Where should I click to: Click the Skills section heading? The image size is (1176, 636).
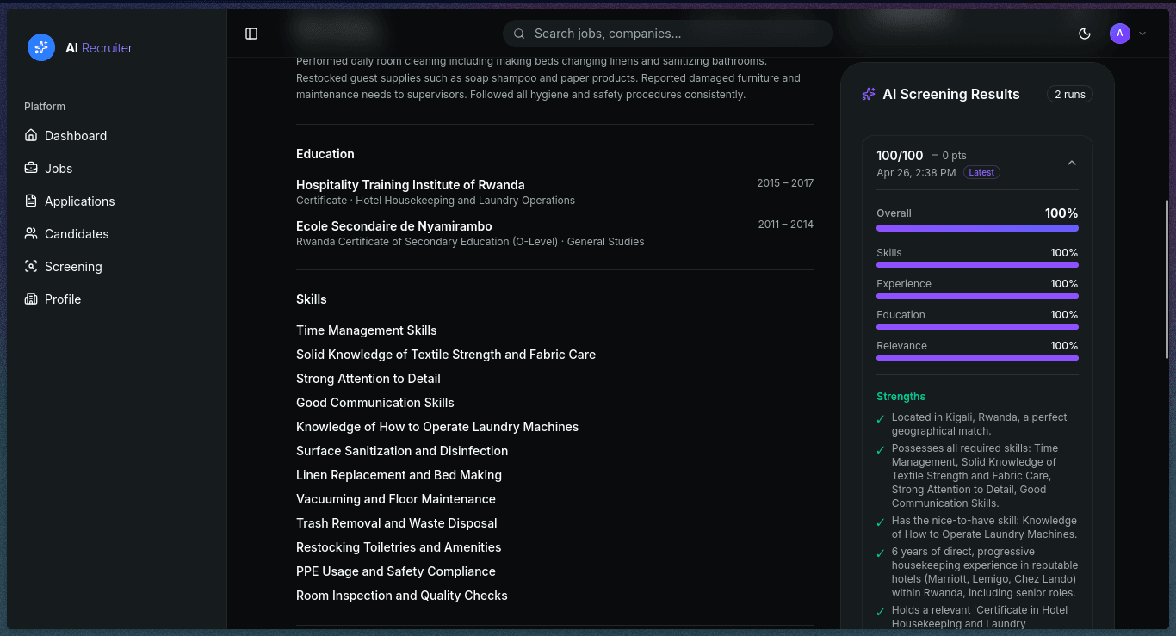pos(312,299)
